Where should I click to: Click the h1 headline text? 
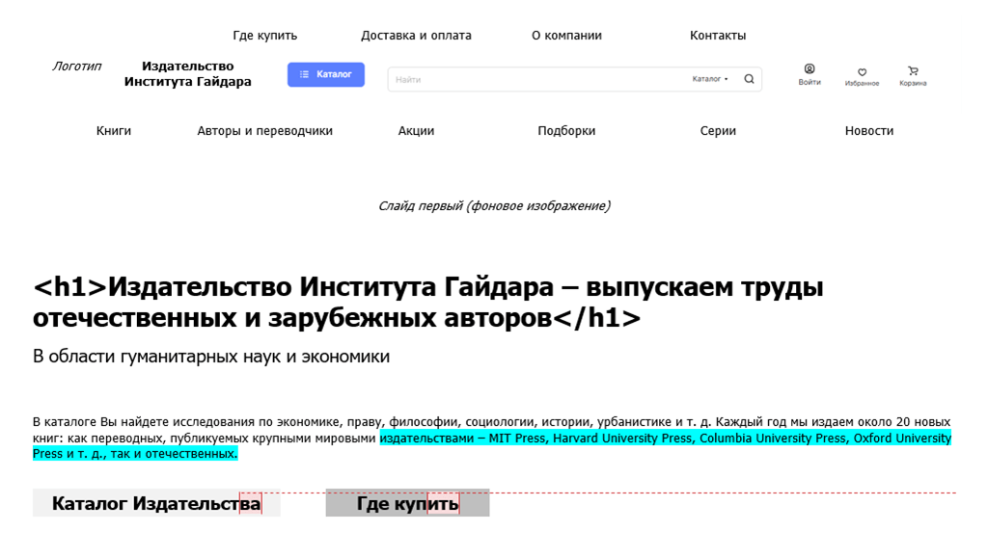coord(428,303)
